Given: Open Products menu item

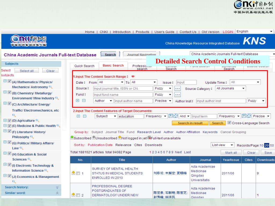Looking at the screenshot, I should coord(142,32).
